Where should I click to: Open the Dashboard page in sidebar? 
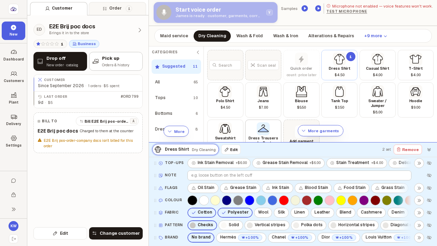point(14,55)
